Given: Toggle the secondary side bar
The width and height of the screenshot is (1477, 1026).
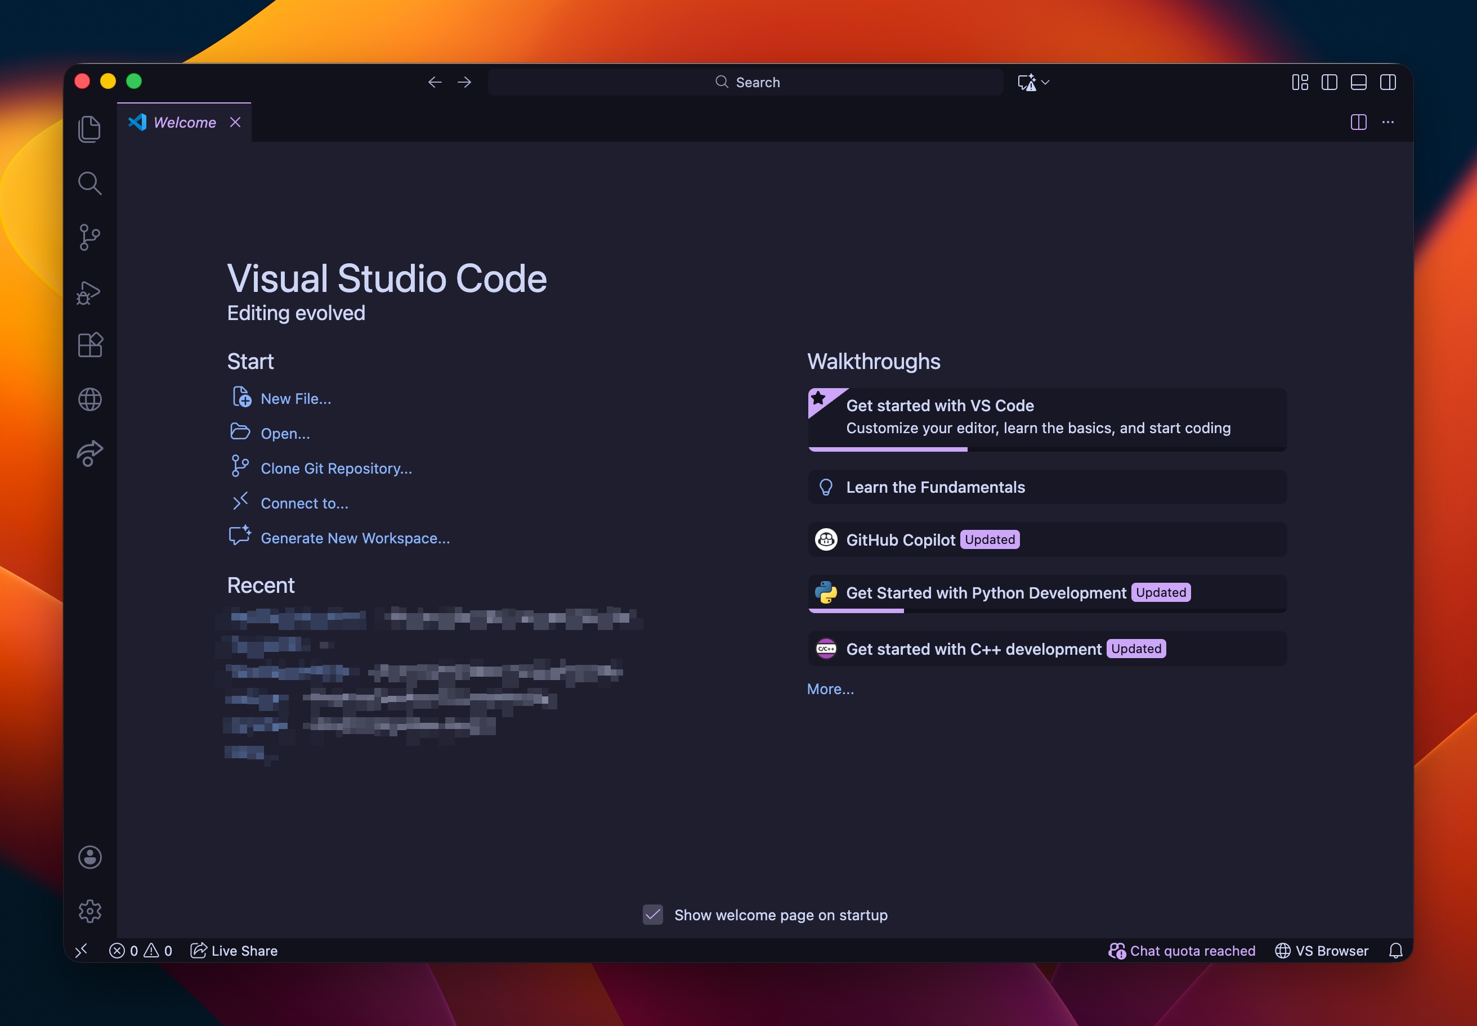Looking at the screenshot, I should tap(1388, 82).
